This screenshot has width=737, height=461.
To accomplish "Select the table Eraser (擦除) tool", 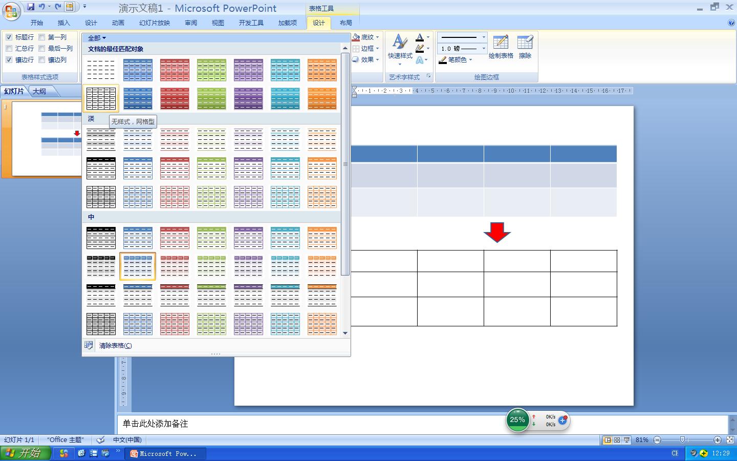I will click(525, 47).
